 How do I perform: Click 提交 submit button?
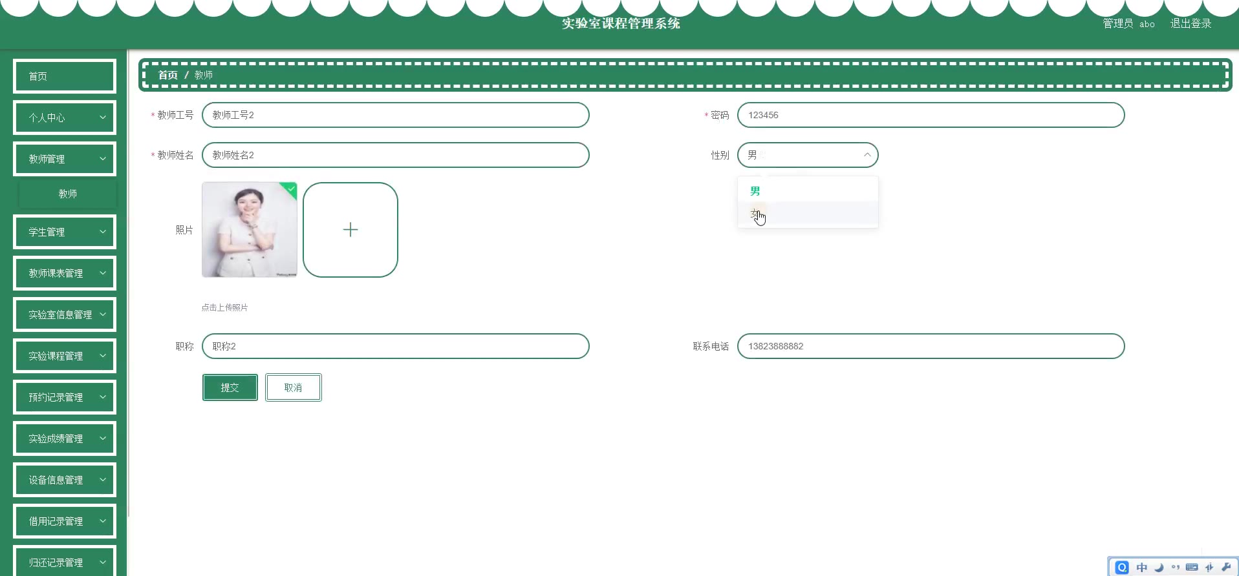[230, 387]
